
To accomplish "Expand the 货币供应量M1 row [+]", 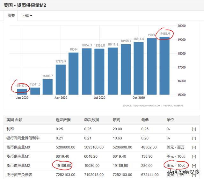I will click(194, 156).
